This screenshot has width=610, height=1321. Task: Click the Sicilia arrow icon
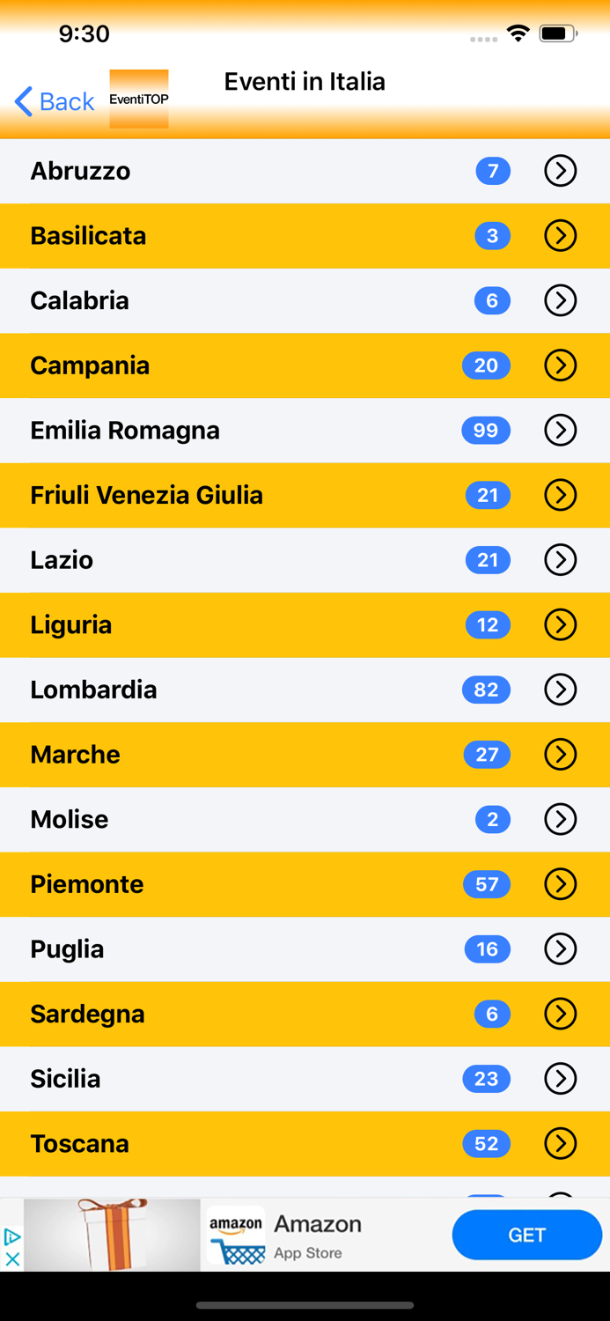[561, 1079]
